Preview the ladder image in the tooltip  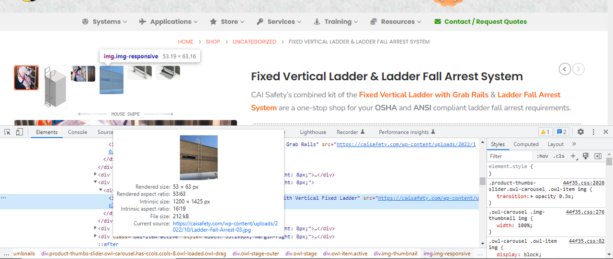point(199,157)
